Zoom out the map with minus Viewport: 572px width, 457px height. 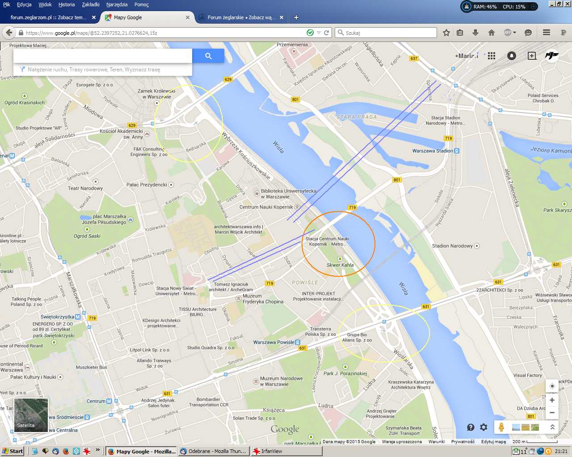552,412
